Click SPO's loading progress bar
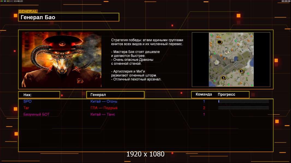Screen dimensions: 291x163 [243, 101]
